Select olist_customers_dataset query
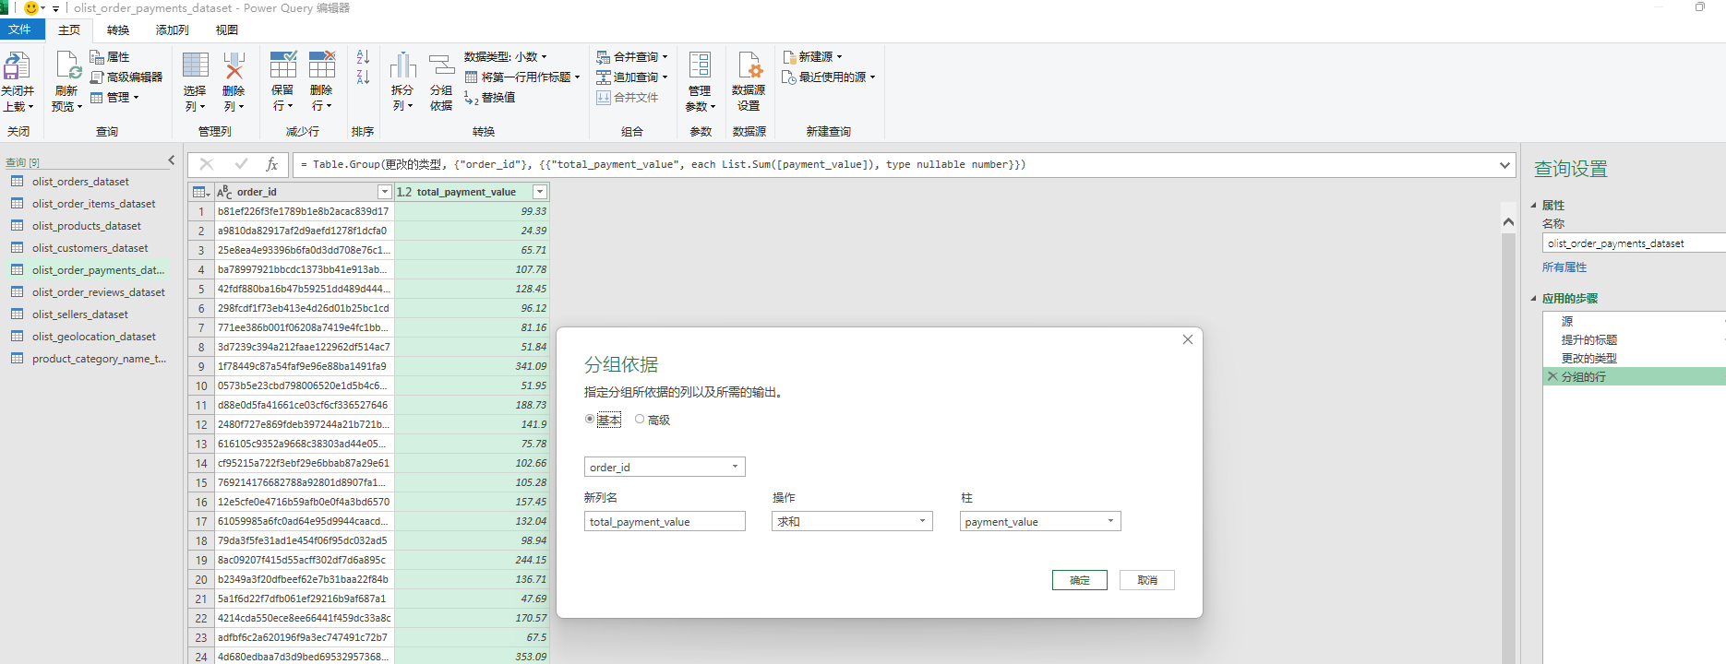The height and width of the screenshot is (664, 1726). (x=90, y=248)
